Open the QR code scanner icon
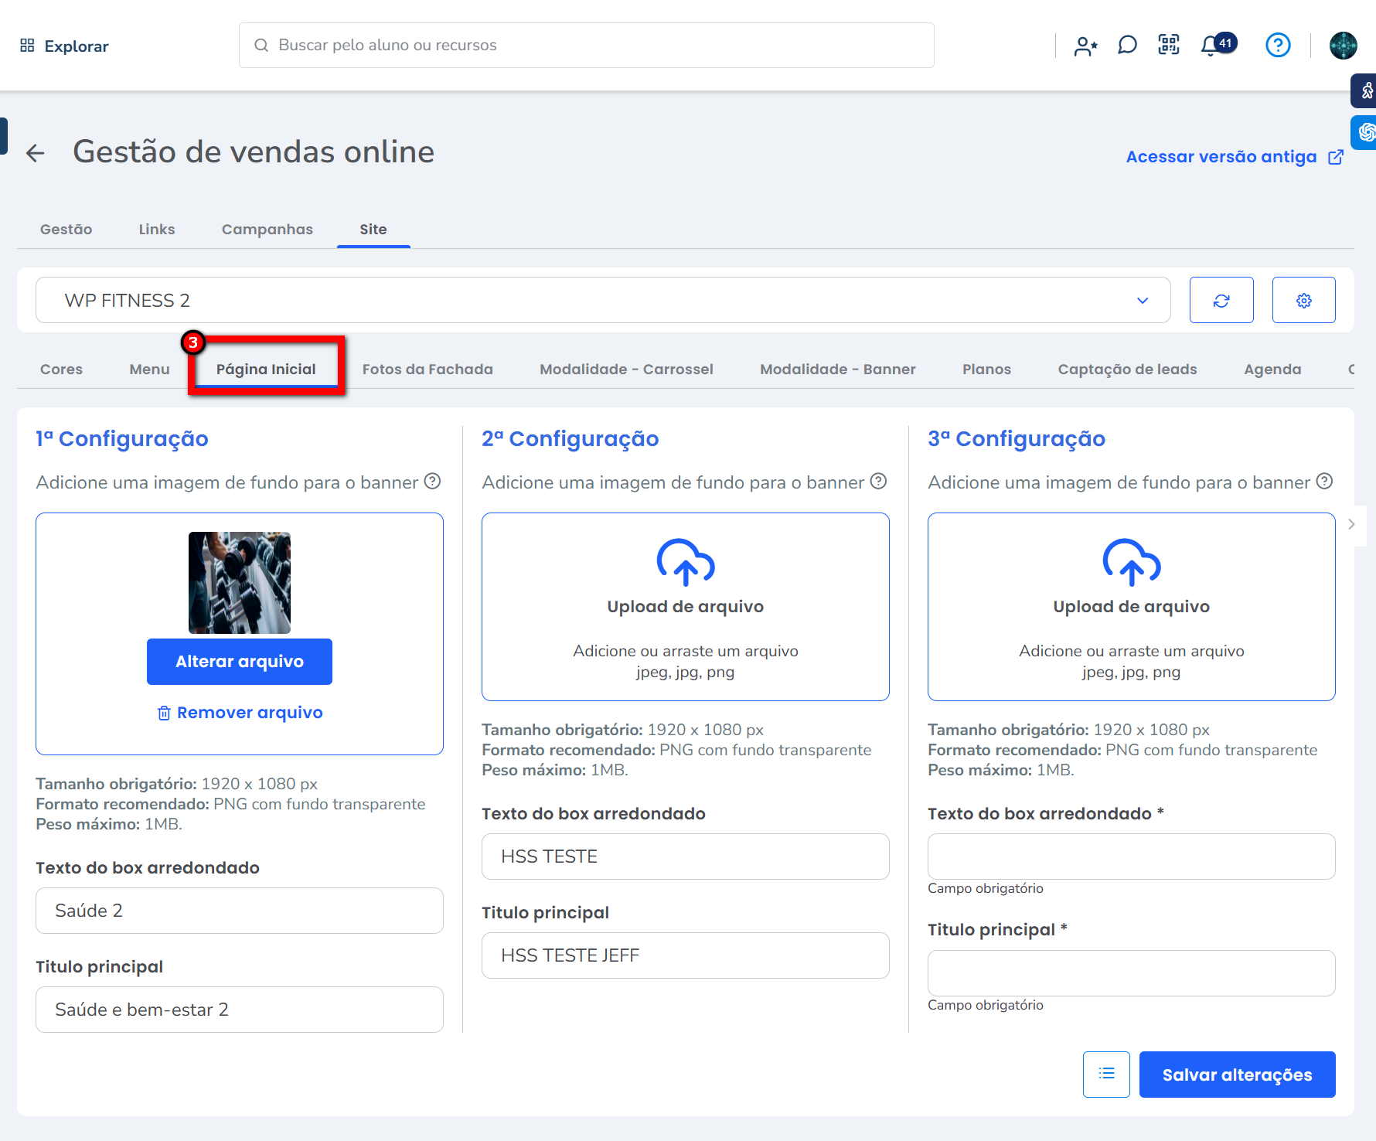The height and width of the screenshot is (1141, 1376). click(1169, 46)
